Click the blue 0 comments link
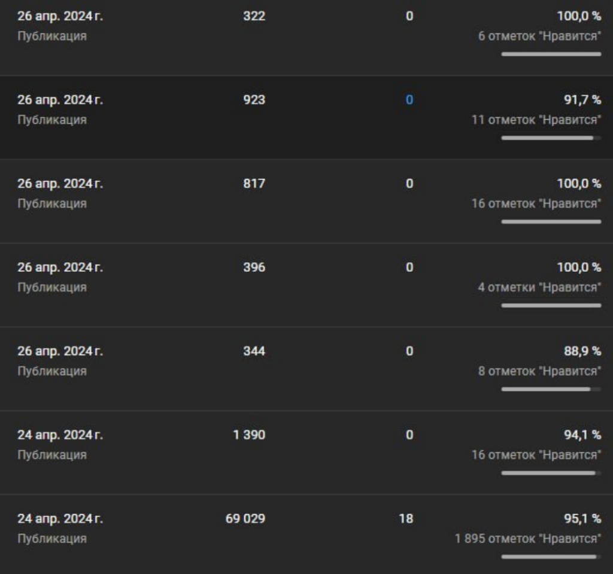This screenshot has height=574, width=613. (409, 100)
